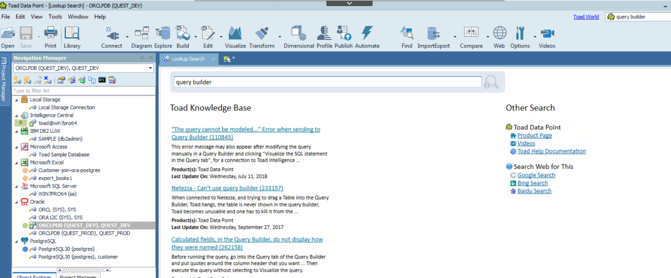Open the Toad Help Documentation link
Viewport: 671px width, 278px height.
point(551,151)
